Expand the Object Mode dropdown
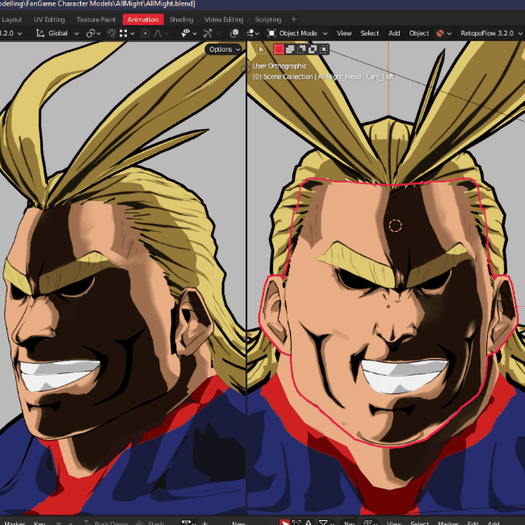525x525 pixels. tap(297, 33)
